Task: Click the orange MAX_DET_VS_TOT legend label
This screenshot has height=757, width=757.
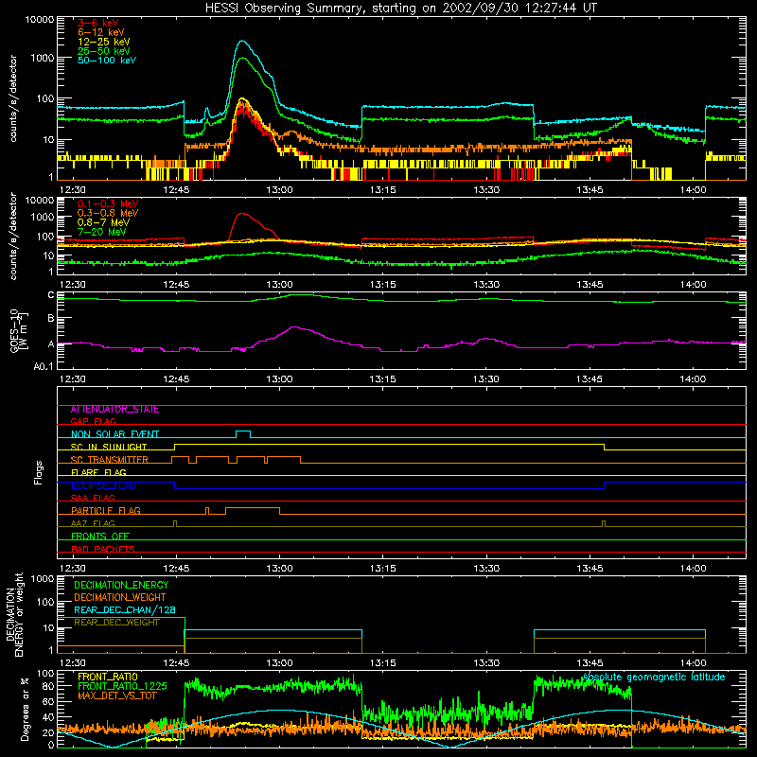Action: (x=116, y=695)
